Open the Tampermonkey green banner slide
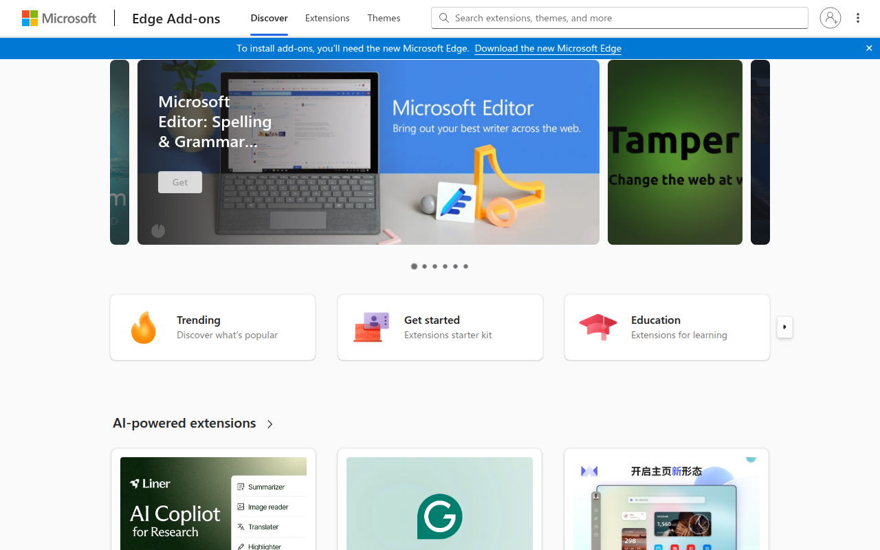The width and height of the screenshot is (880, 550). point(675,152)
